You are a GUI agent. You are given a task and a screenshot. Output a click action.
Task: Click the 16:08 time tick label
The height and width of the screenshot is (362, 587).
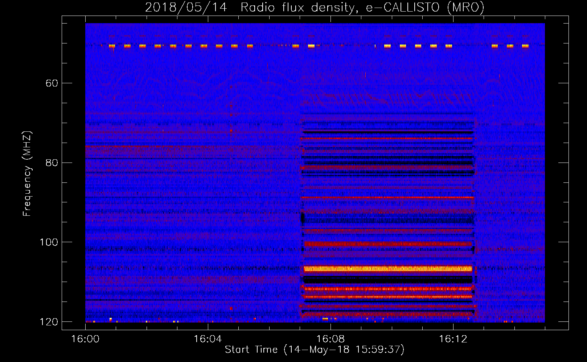pyautogui.click(x=330, y=339)
